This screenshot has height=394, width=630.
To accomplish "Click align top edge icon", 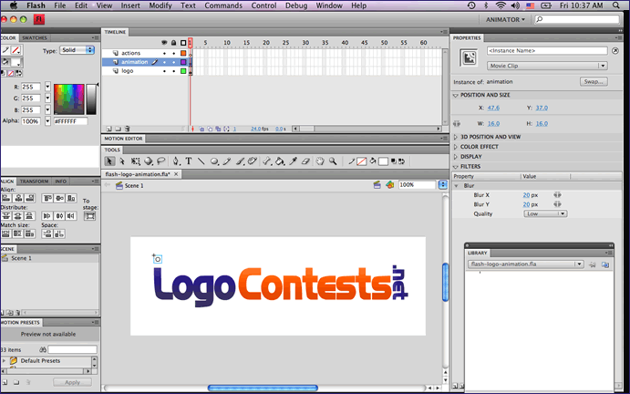I will [x=47, y=198].
